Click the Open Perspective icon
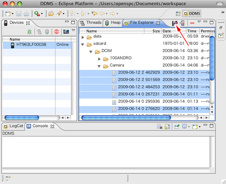 click(x=178, y=14)
